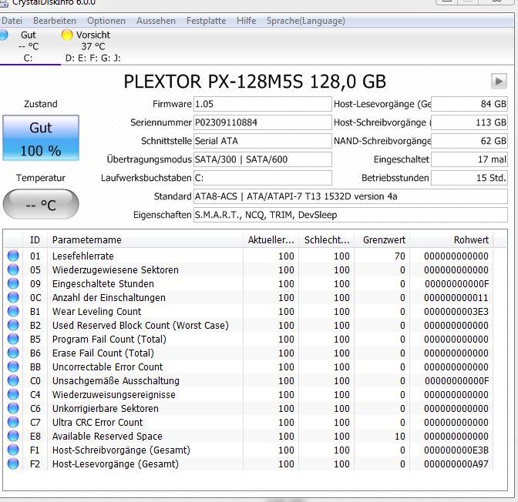Image resolution: width=518 pixels, height=502 pixels.
Task: Click status icon for Unkorrigierbare Sektoren
Action: point(13,408)
